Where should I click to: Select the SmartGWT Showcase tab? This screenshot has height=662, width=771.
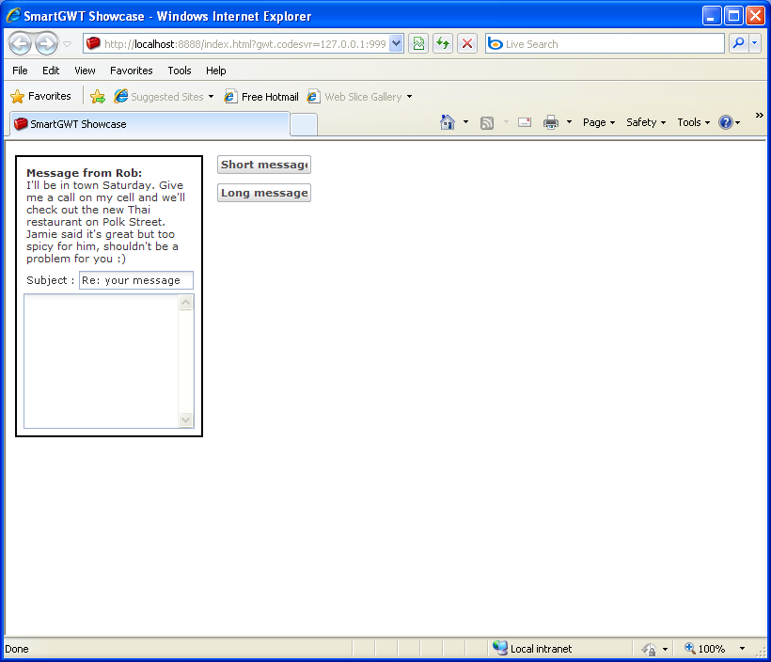click(149, 124)
